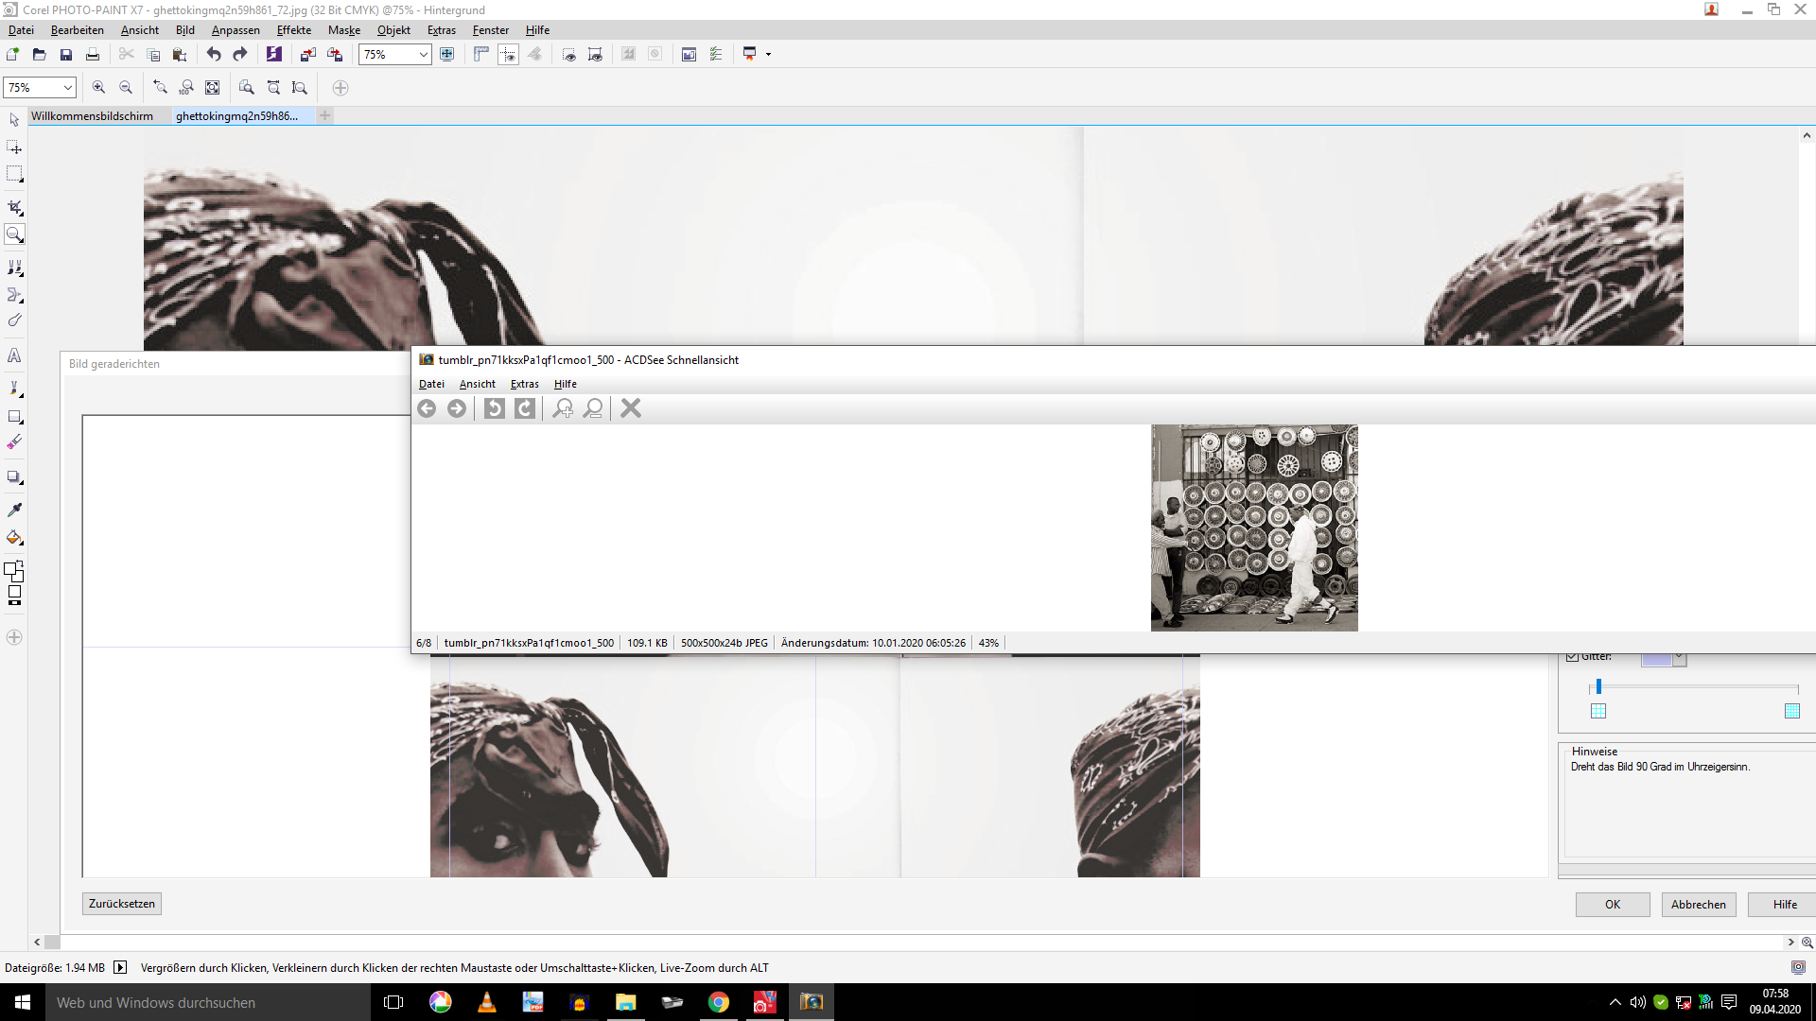Click the Print icon in standard toolbar
This screenshot has height=1021, width=1816.
click(x=93, y=55)
